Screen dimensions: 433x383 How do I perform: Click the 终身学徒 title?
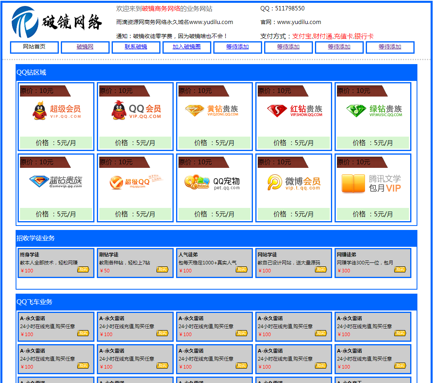click(30, 255)
